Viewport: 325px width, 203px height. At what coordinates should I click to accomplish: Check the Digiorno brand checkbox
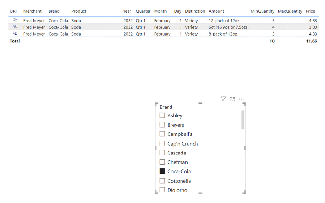pos(162,190)
